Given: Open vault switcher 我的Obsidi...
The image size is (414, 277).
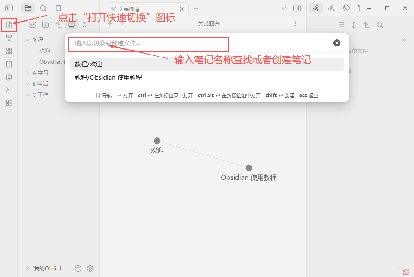Looking at the screenshot, I should point(46,268).
